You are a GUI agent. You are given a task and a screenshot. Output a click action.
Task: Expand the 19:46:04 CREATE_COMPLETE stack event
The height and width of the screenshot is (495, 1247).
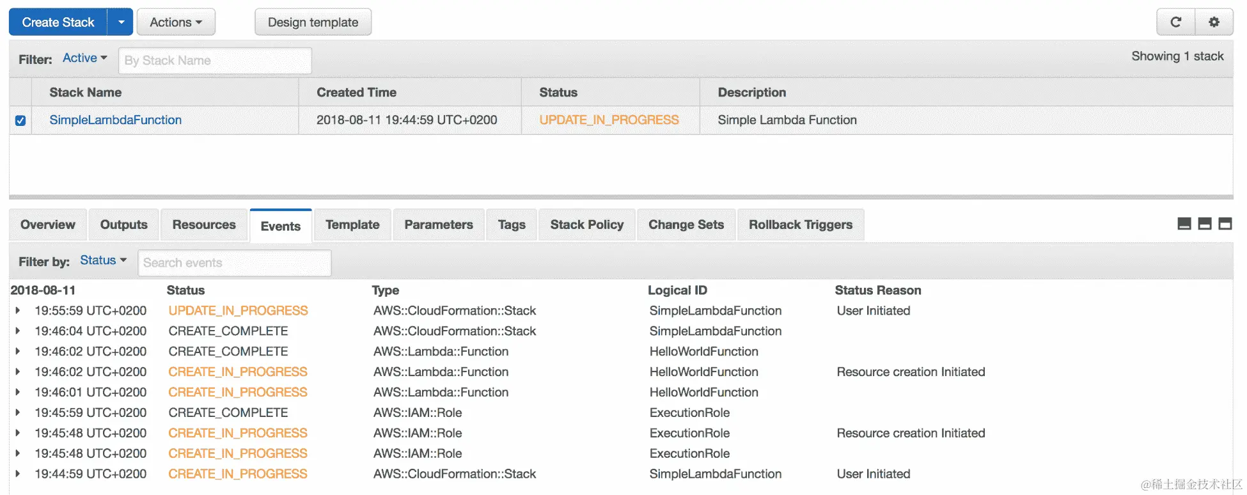[18, 331]
